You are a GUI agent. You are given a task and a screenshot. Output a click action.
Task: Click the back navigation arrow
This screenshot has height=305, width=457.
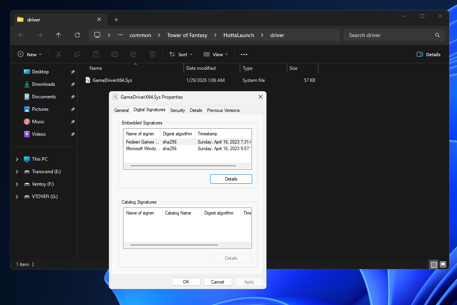(21, 35)
